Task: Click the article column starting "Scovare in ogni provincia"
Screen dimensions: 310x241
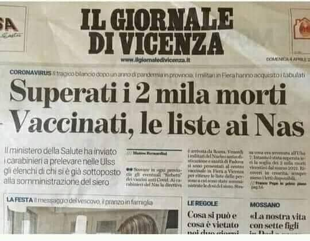Action: pos(154,177)
